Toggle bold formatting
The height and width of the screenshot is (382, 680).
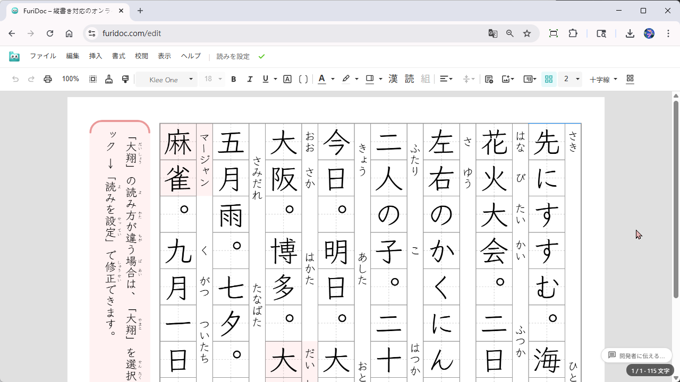233,79
